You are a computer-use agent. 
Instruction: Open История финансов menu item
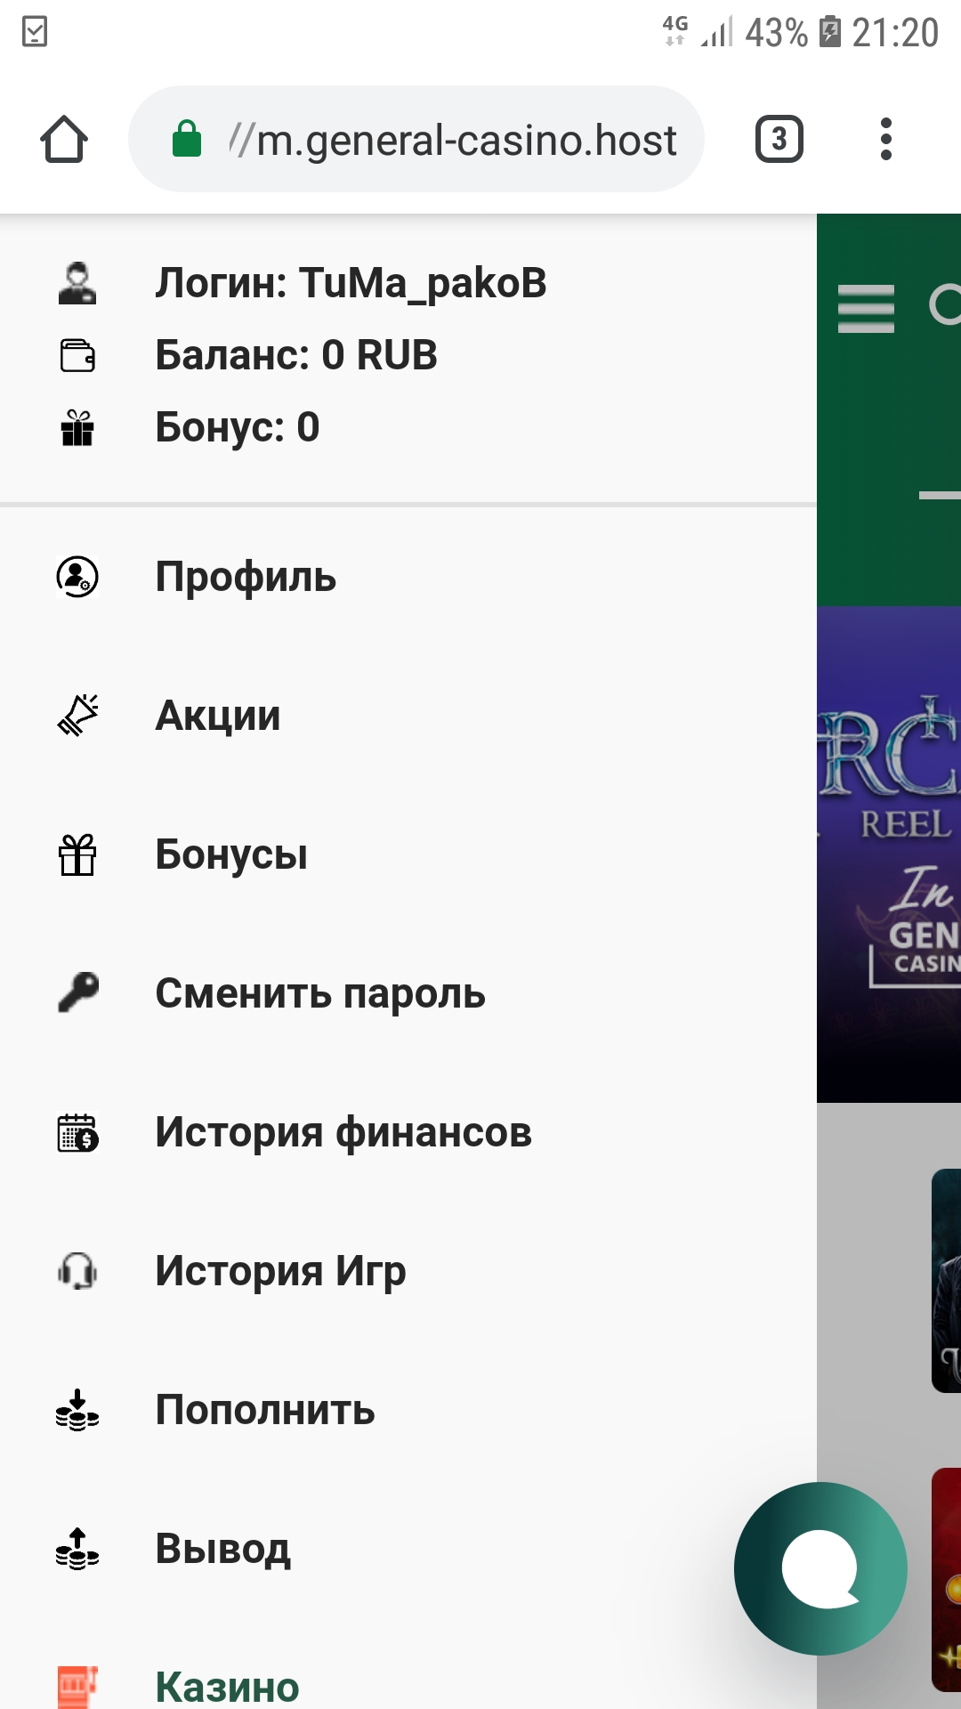pyautogui.click(x=408, y=1132)
